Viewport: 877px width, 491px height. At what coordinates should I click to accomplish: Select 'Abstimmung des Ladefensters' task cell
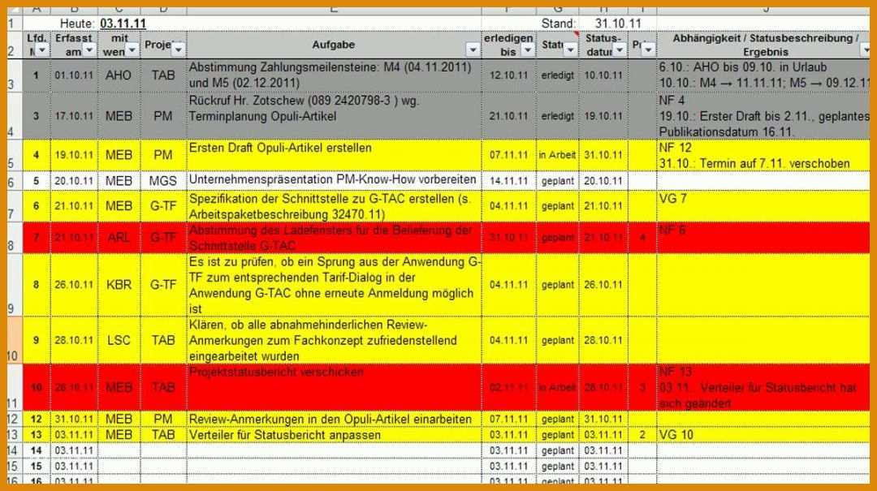[334, 238]
